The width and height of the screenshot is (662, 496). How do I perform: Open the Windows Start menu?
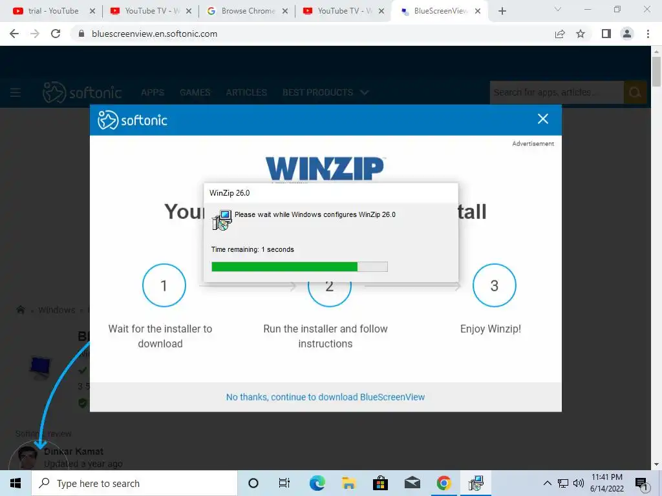pos(16,483)
